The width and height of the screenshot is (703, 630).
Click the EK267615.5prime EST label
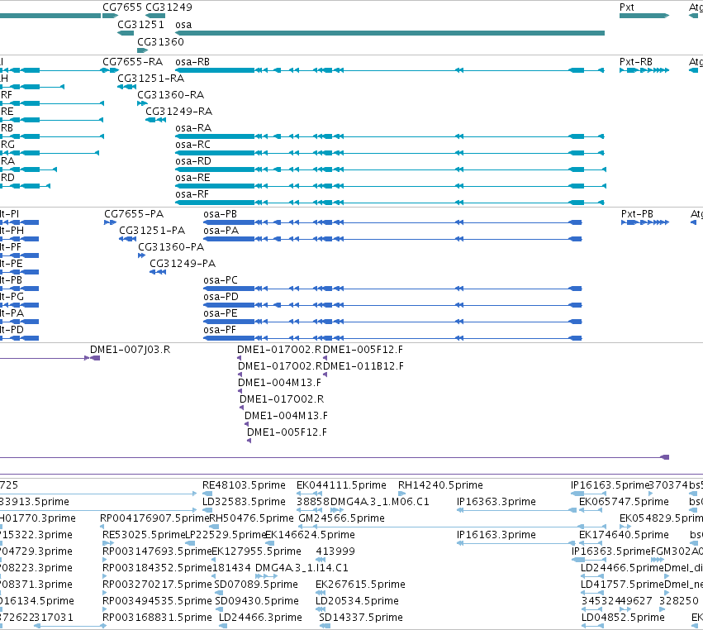coord(360,585)
